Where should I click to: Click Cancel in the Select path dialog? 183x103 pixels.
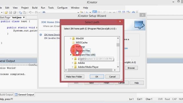112,77
